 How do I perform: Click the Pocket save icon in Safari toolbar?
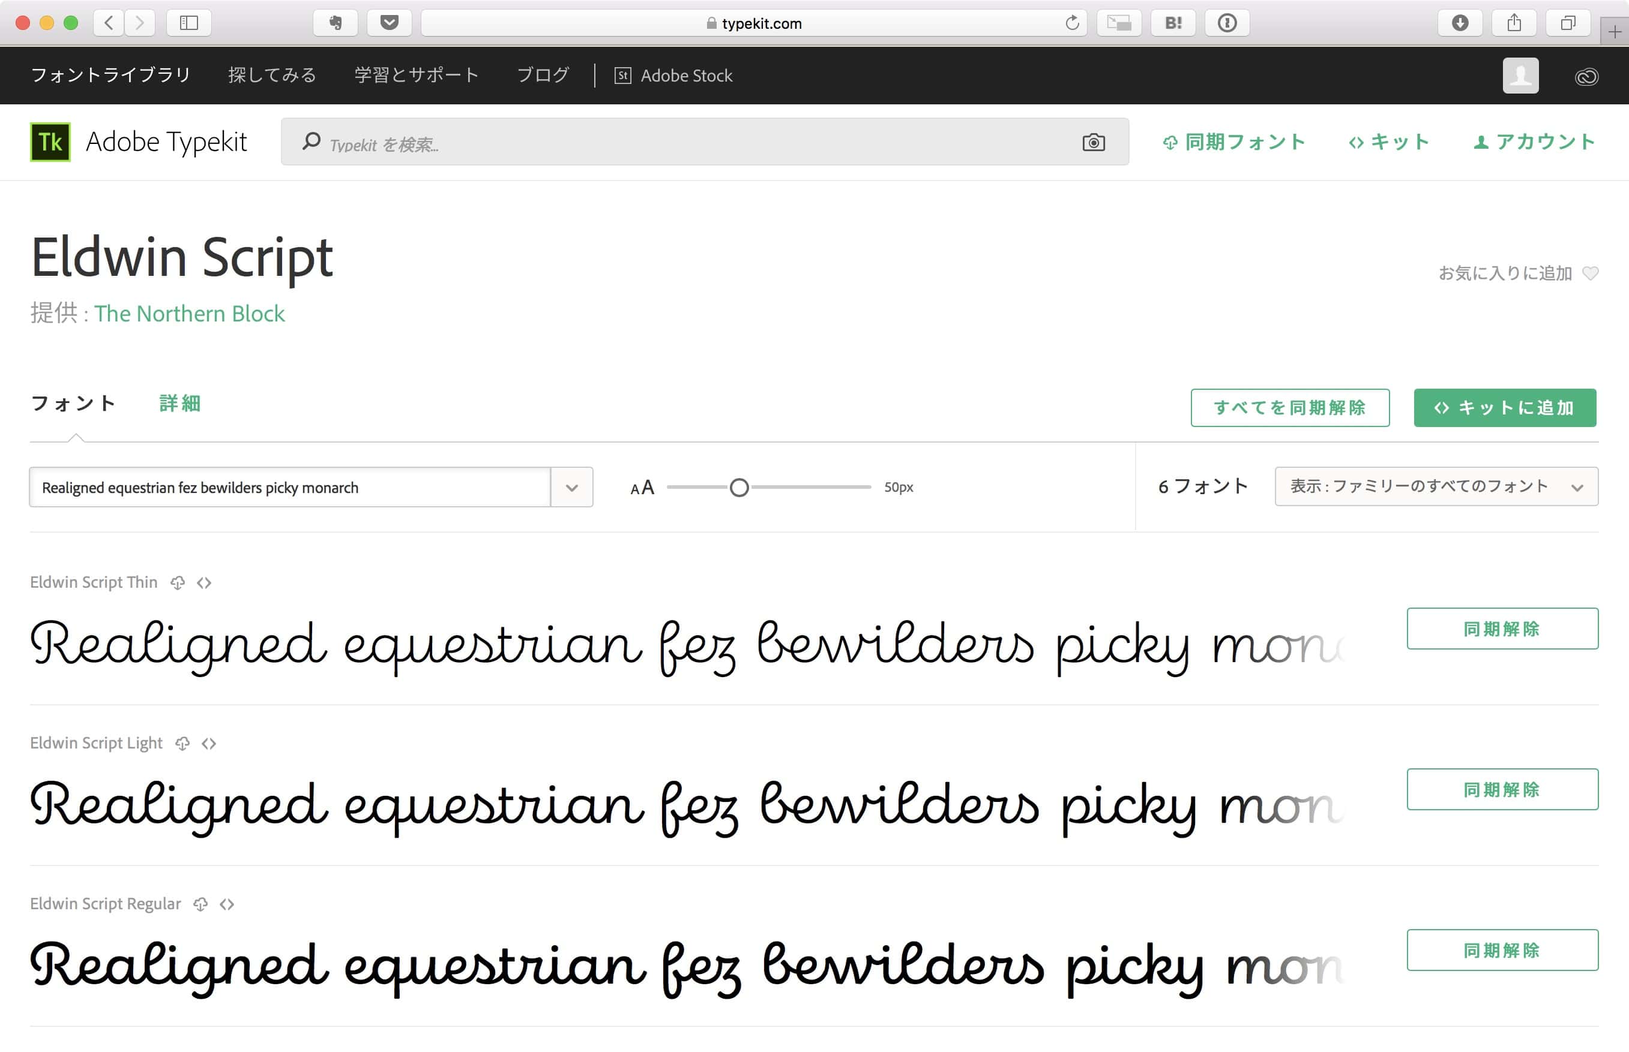click(x=389, y=23)
